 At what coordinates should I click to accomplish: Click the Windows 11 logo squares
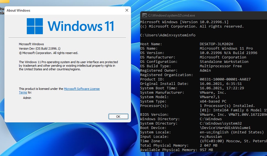[35, 26]
